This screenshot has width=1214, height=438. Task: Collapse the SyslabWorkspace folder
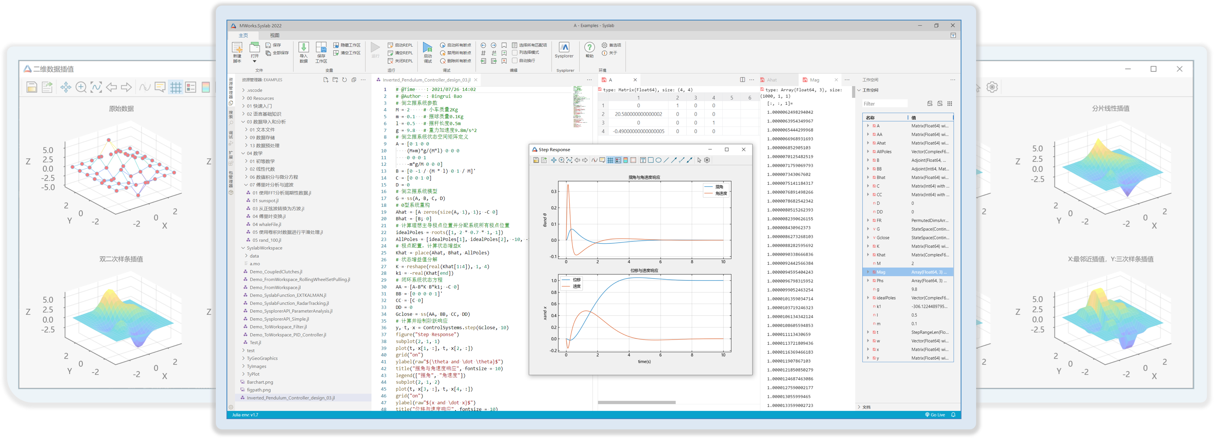click(243, 248)
